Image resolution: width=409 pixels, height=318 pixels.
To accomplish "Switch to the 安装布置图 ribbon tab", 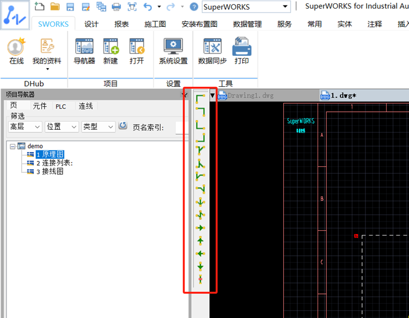I will click(199, 25).
